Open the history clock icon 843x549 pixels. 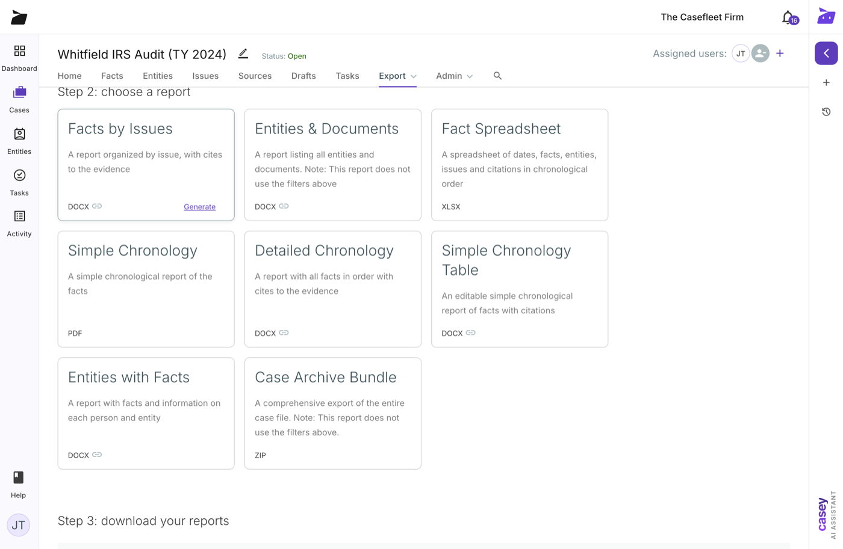coord(826,112)
